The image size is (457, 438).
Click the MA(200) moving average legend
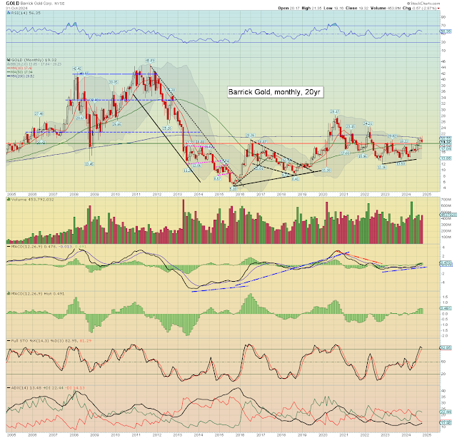[x=21, y=76]
